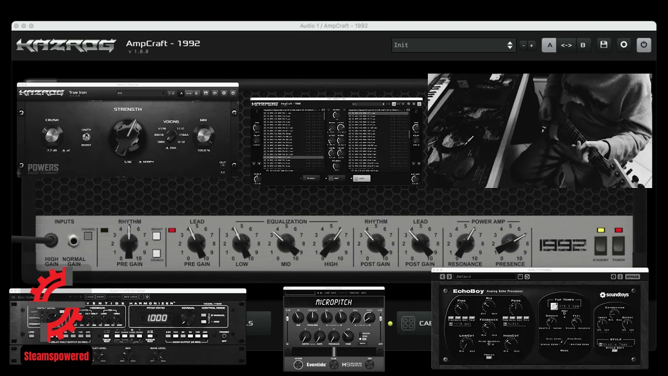Toggle MIX LOCK in the H949 Harmonizer
The image size is (668, 376).
point(130,297)
